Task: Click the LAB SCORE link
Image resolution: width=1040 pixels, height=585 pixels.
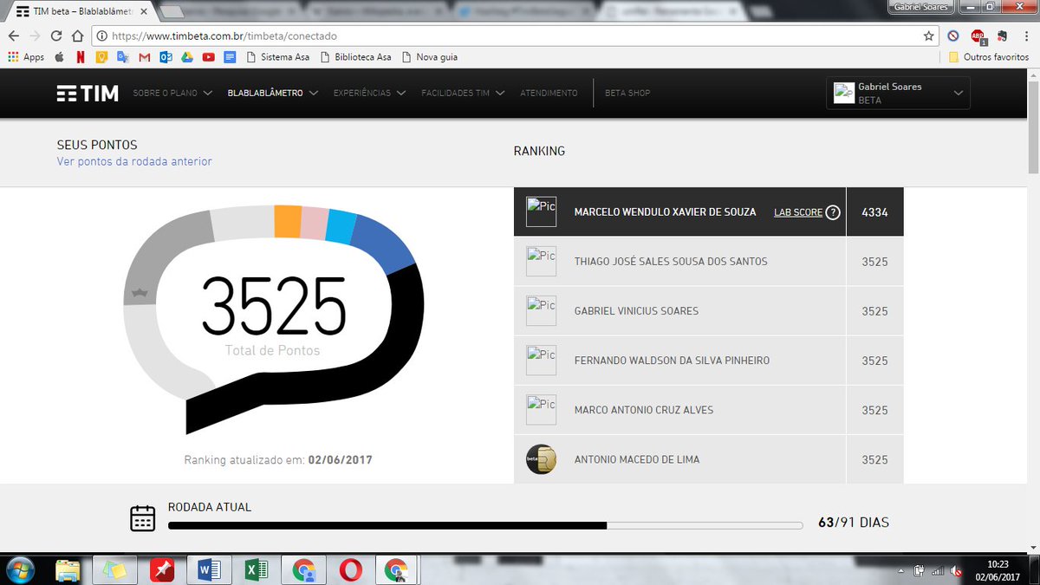Action: point(798,212)
